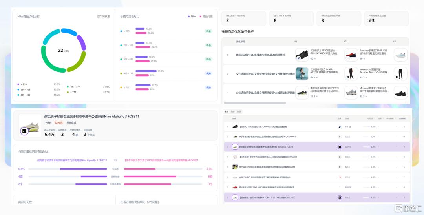This screenshot has height=215, width=424.
Task: Click the 按SKU数量 label on donut chart
Action: (104, 16)
